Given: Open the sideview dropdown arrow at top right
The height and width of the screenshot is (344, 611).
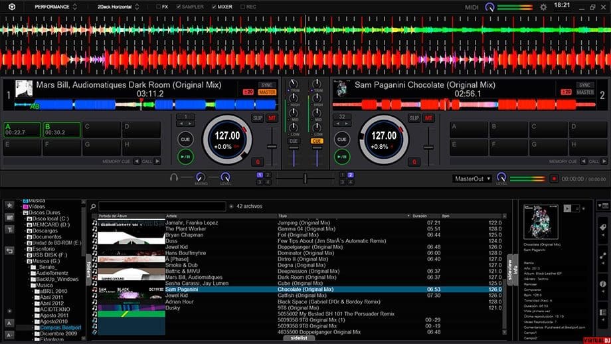Looking at the screenshot, I should pyautogui.click(x=600, y=205).
